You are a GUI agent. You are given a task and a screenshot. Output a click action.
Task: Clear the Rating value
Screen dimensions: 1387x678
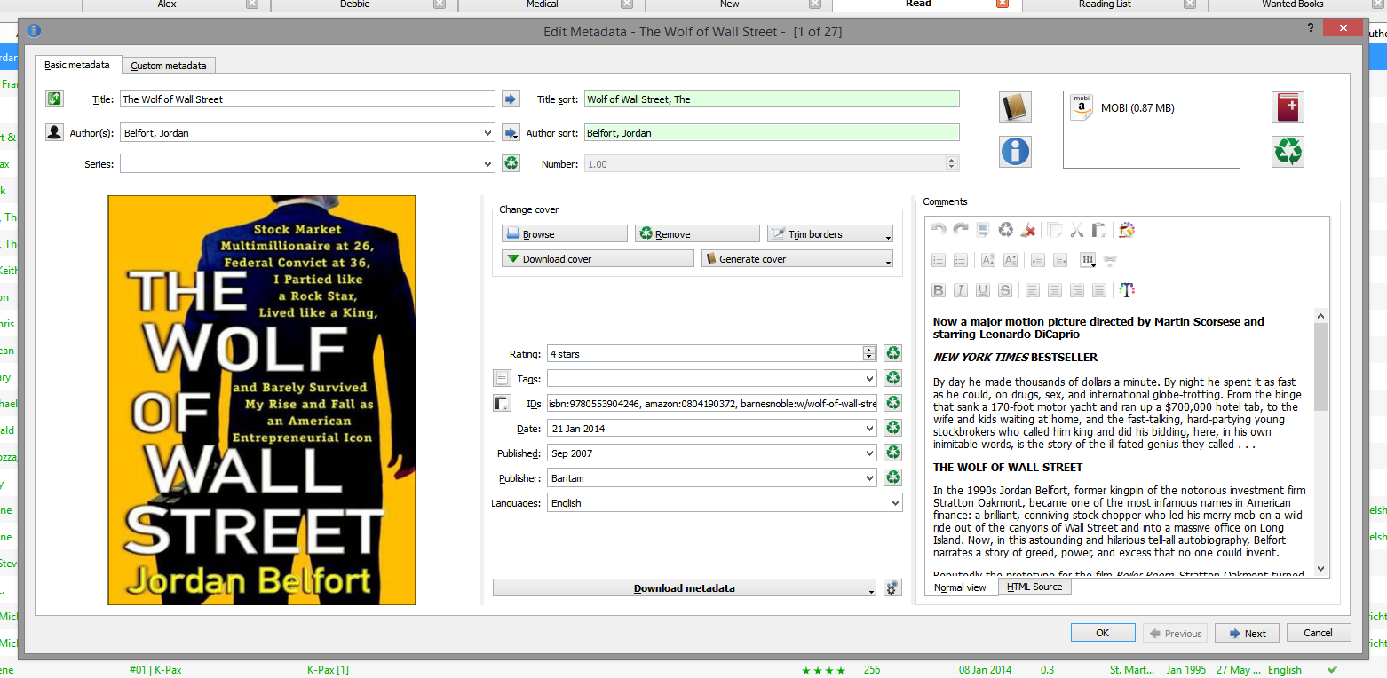(892, 353)
